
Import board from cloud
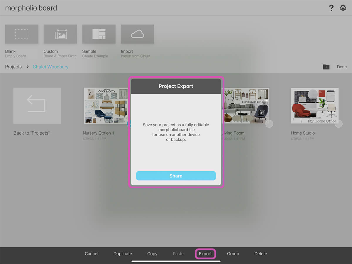(x=137, y=34)
